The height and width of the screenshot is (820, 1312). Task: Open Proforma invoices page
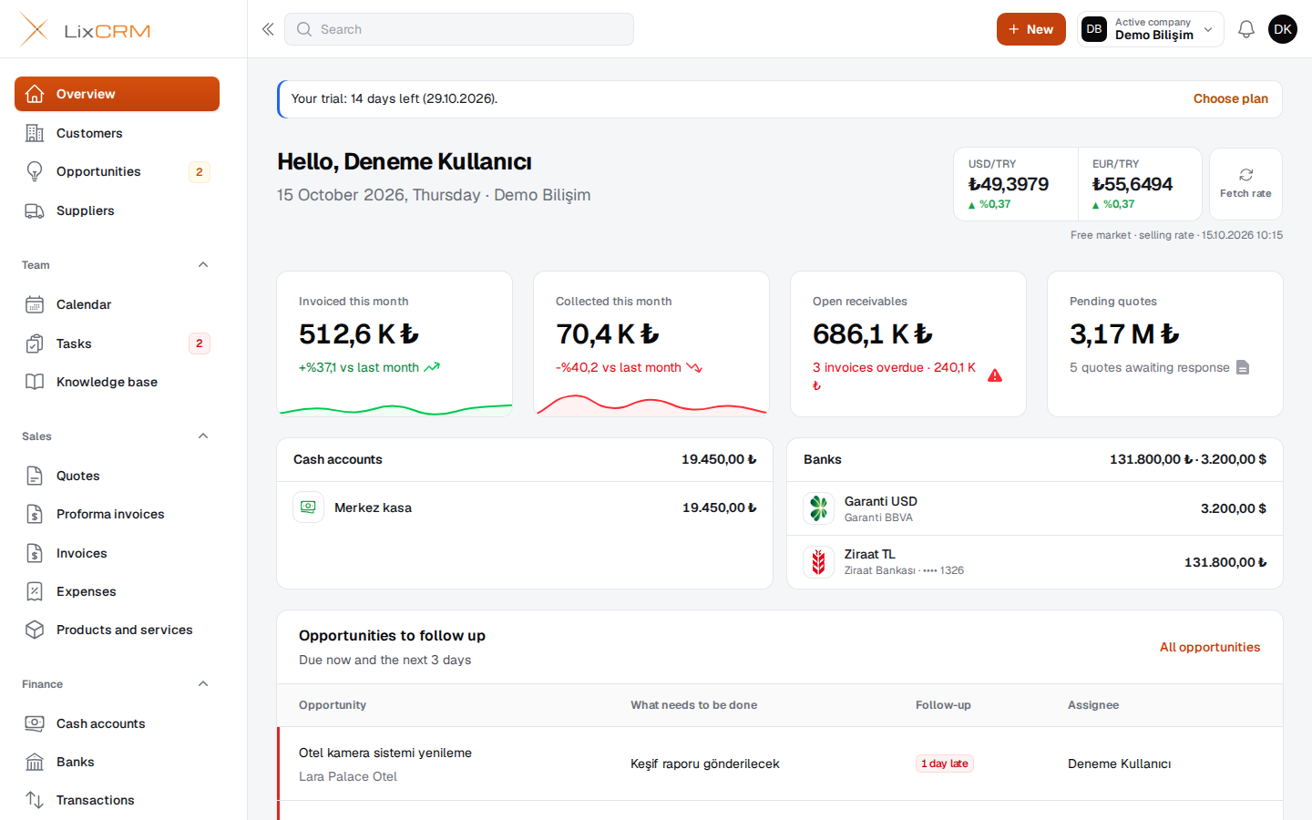coord(117,514)
